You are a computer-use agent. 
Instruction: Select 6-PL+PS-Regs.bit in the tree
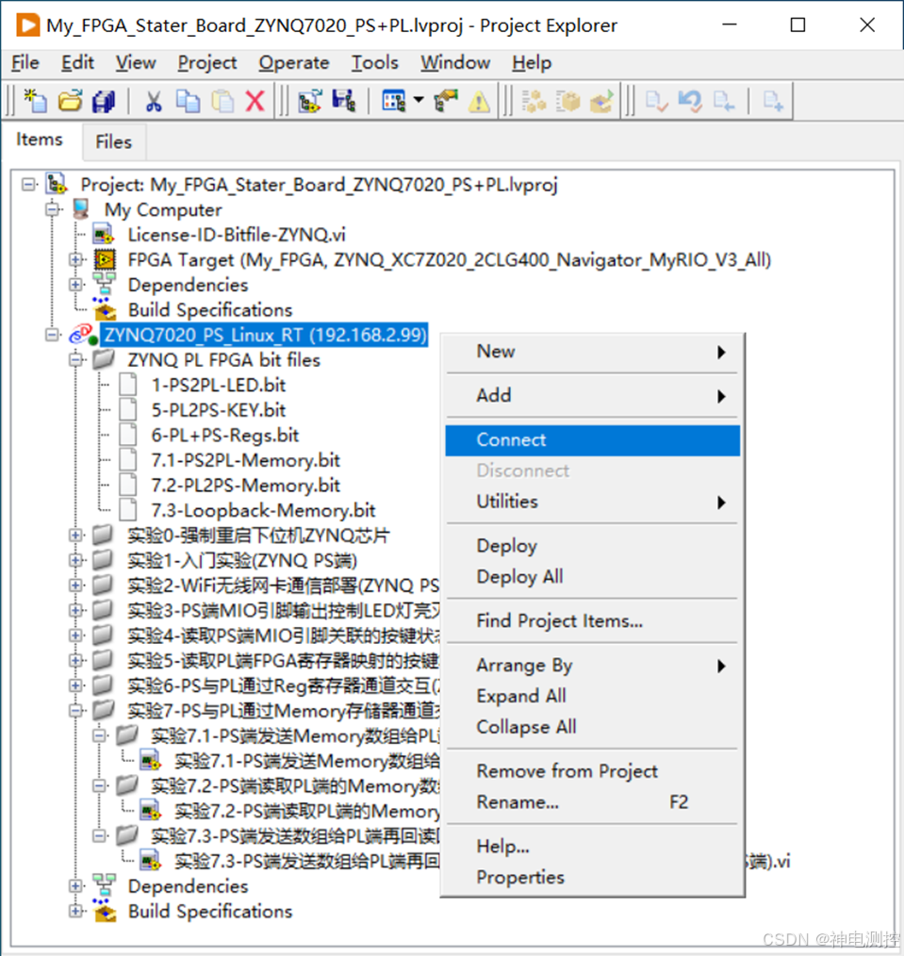click(x=225, y=436)
